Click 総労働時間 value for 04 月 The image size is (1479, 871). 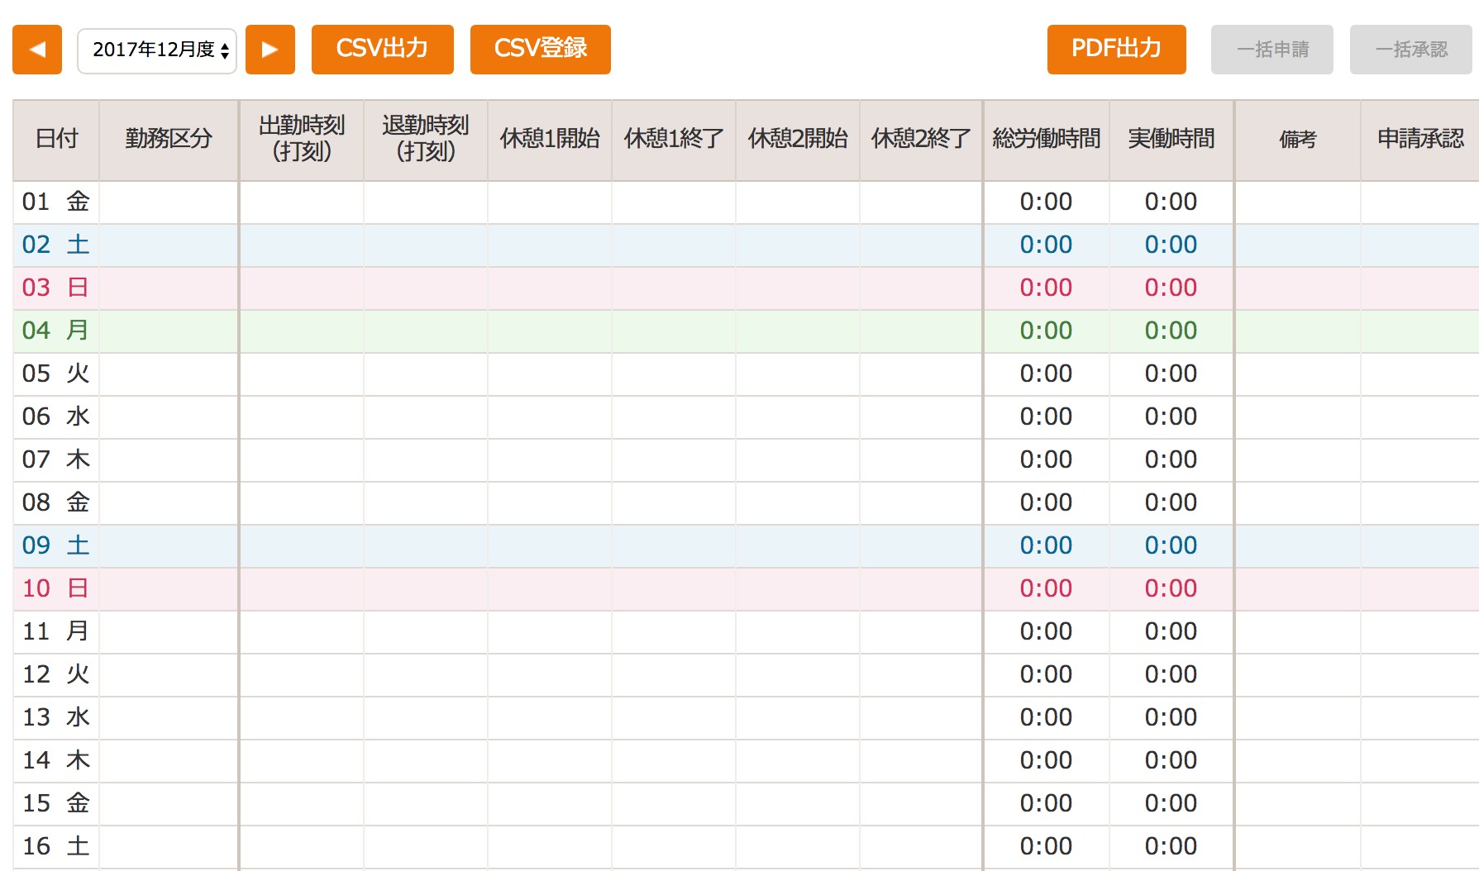(x=1046, y=331)
